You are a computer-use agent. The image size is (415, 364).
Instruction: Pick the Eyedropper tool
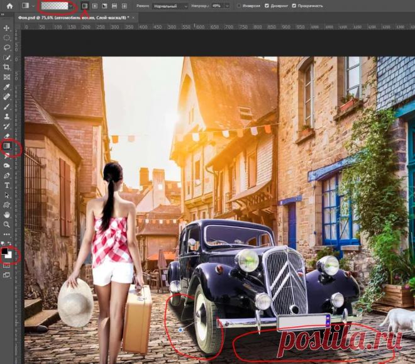7,87
